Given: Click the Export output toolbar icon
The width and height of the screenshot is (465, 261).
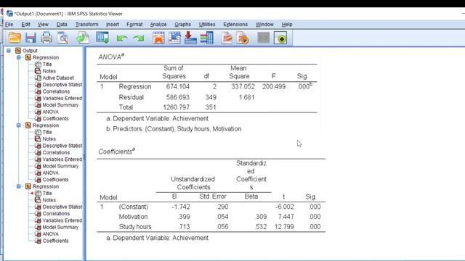Looking at the screenshot, I should (x=83, y=38).
